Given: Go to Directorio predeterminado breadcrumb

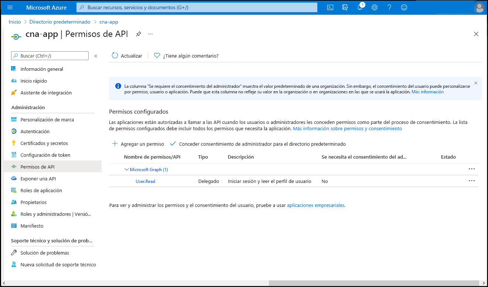Looking at the screenshot, I should [x=60, y=22].
